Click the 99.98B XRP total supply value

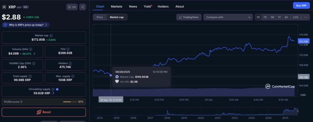point(22,80)
